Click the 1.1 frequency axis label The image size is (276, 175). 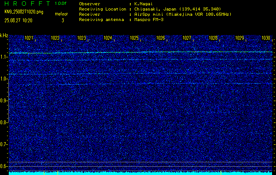point(3,57)
